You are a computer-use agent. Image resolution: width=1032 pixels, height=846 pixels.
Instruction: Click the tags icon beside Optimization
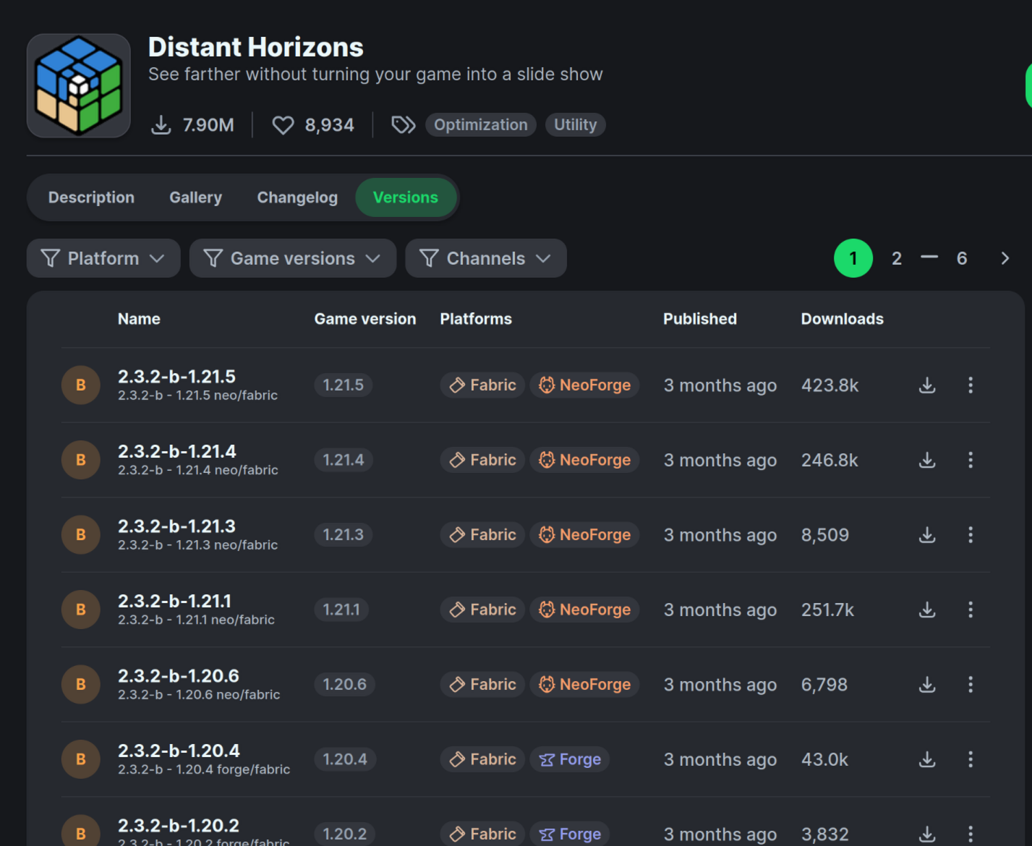[x=404, y=125]
